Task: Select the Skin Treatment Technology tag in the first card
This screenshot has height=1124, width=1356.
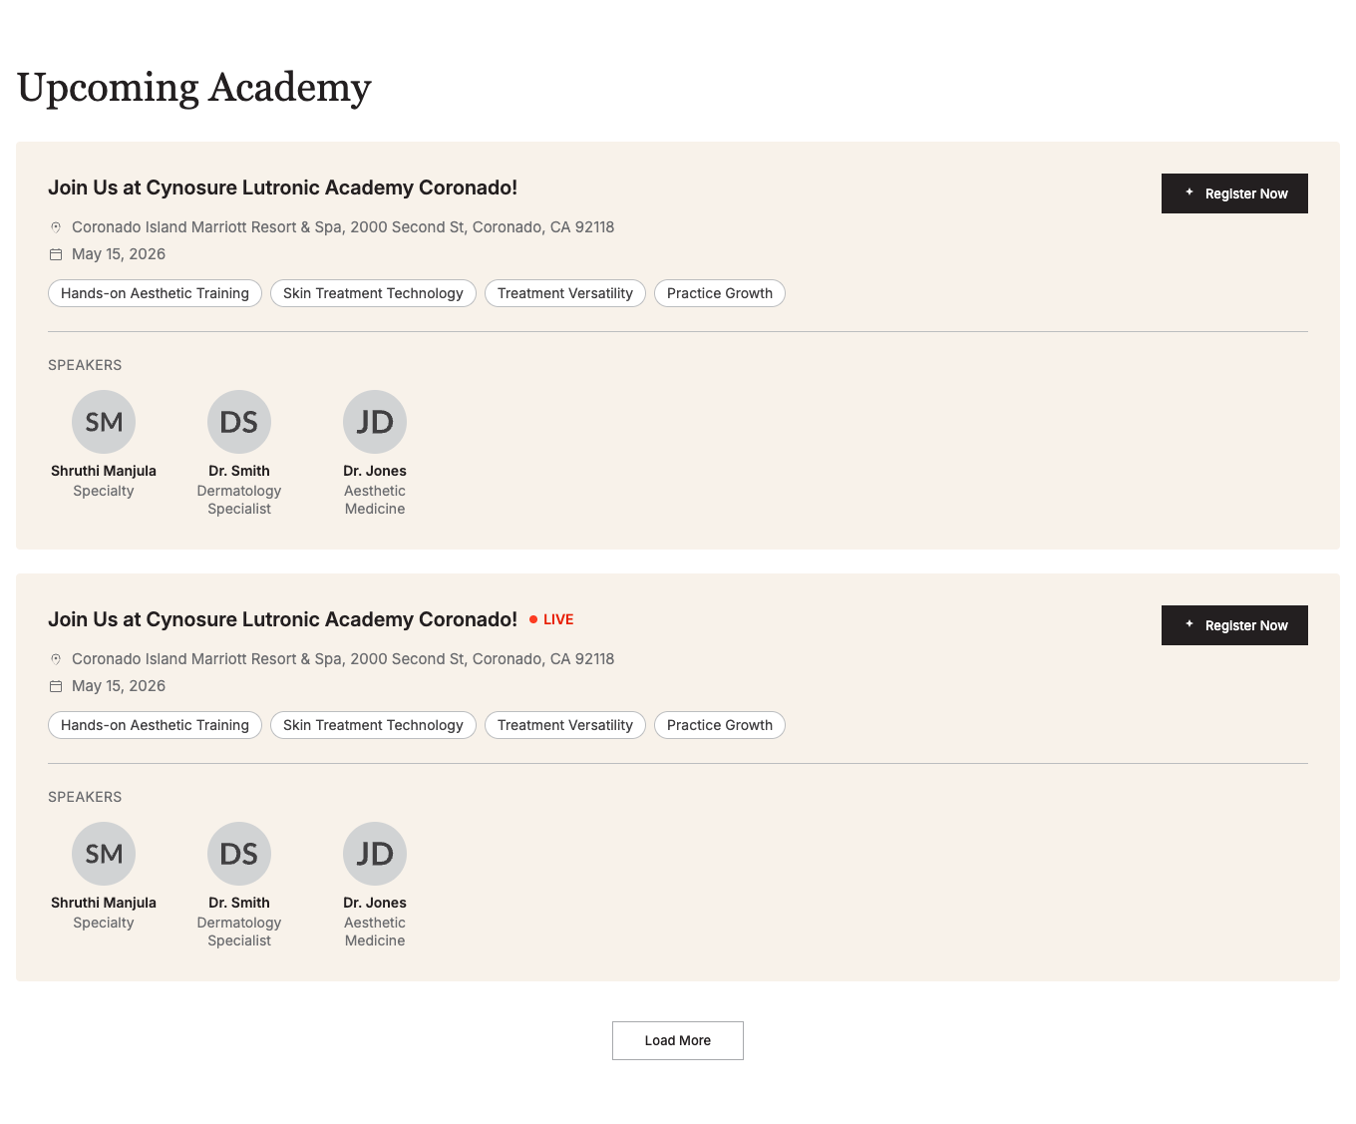Action: click(373, 293)
